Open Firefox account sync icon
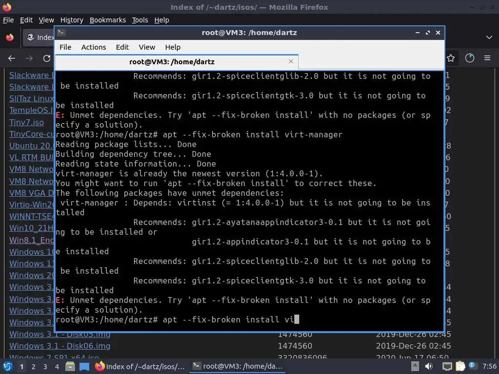Viewport: 499px width, 374px height. pos(470,58)
